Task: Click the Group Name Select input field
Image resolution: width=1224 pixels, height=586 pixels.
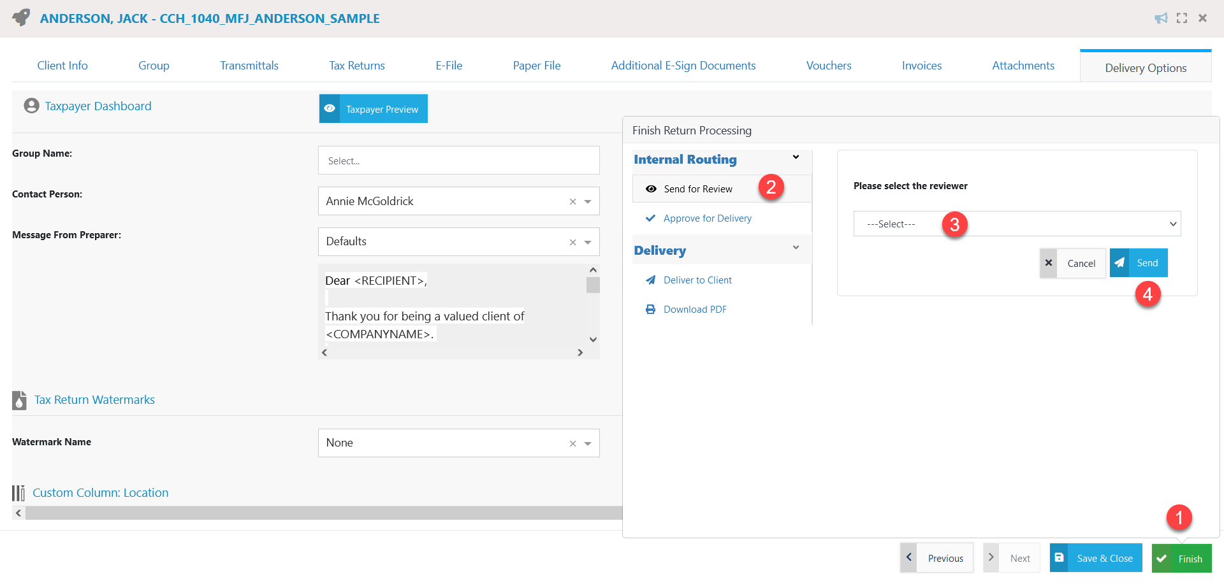Action: coord(458,161)
